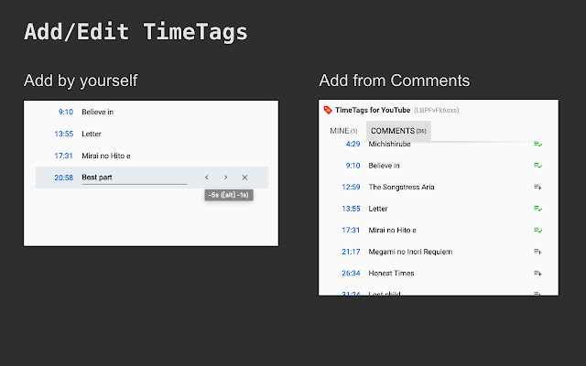Click the red TimeTags extension logo
This screenshot has width=586, height=366.
coord(328,110)
